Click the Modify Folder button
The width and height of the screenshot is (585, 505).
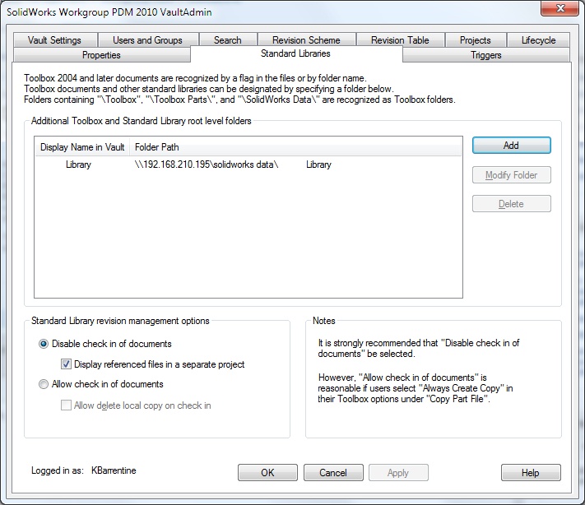point(512,175)
